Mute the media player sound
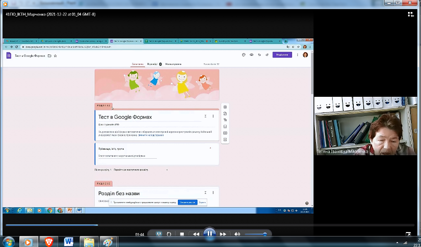 click(x=237, y=234)
